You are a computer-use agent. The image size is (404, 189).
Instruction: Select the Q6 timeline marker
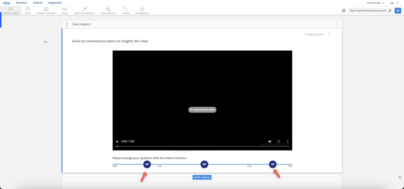coord(204,164)
